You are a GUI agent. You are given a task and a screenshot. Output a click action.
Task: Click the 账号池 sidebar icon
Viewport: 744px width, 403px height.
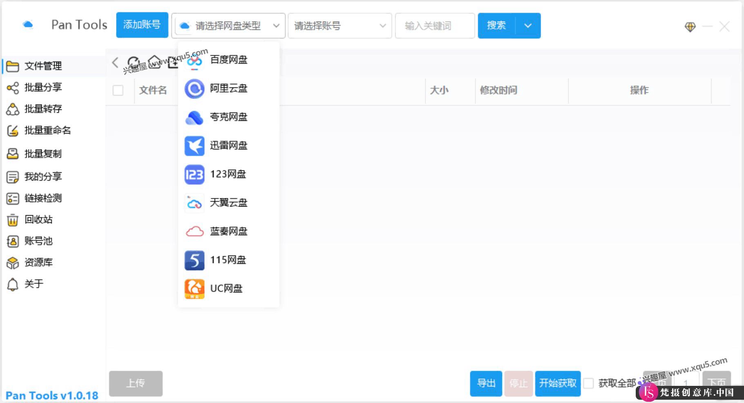tap(13, 241)
